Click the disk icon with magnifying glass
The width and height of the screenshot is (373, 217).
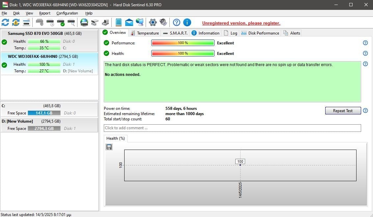point(71,22)
